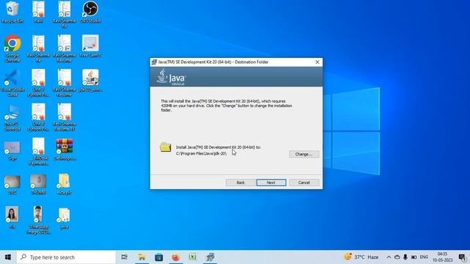Open Google Chrome desktop shortcut
The height and width of the screenshot is (264, 470).
coord(12,49)
